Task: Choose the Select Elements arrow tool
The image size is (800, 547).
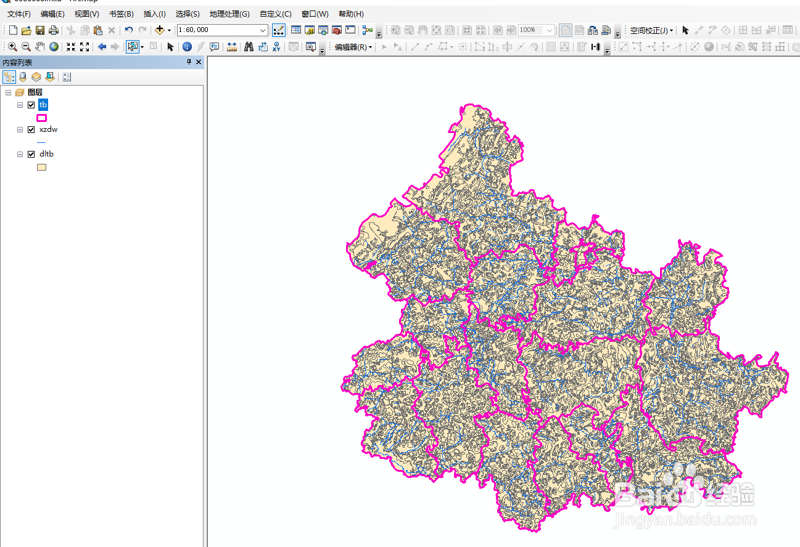Action: coord(171,47)
